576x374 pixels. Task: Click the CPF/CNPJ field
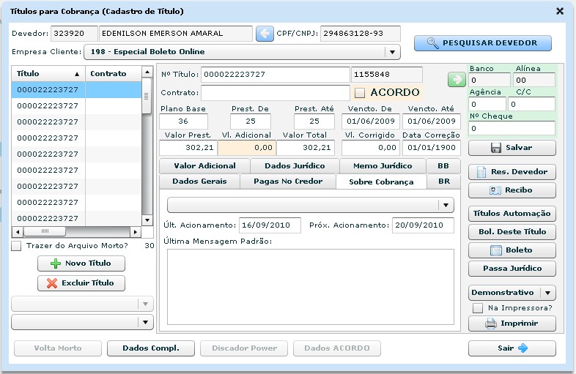tap(361, 34)
